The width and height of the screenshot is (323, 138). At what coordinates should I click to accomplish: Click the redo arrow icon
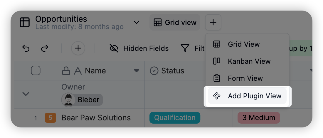coord(45,48)
